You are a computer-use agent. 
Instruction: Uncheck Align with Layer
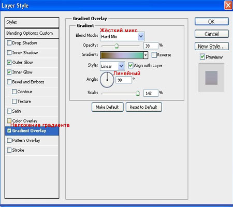pos(130,65)
